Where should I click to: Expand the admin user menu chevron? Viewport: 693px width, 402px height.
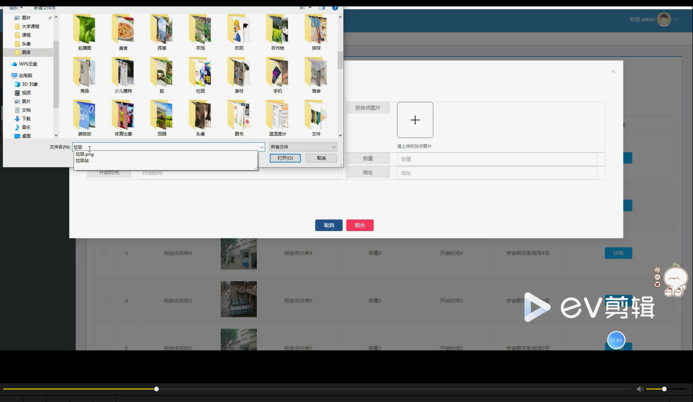pyautogui.click(x=676, y=19)
